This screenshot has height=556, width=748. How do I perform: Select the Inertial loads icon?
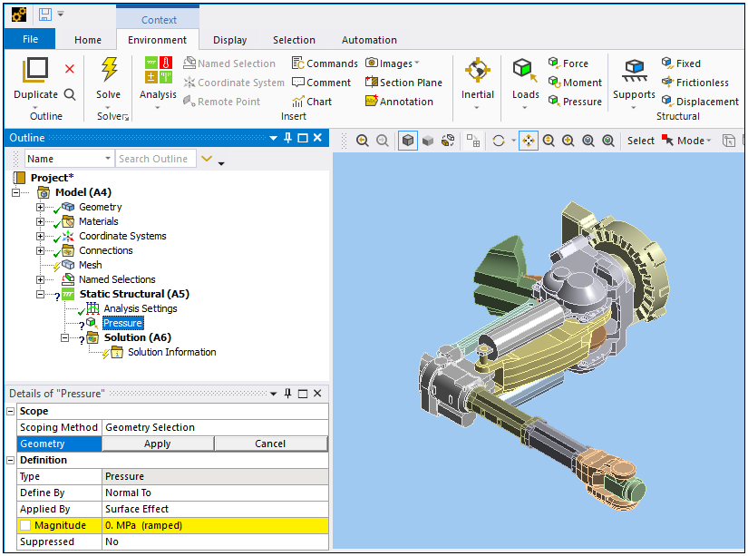[477, 71]
